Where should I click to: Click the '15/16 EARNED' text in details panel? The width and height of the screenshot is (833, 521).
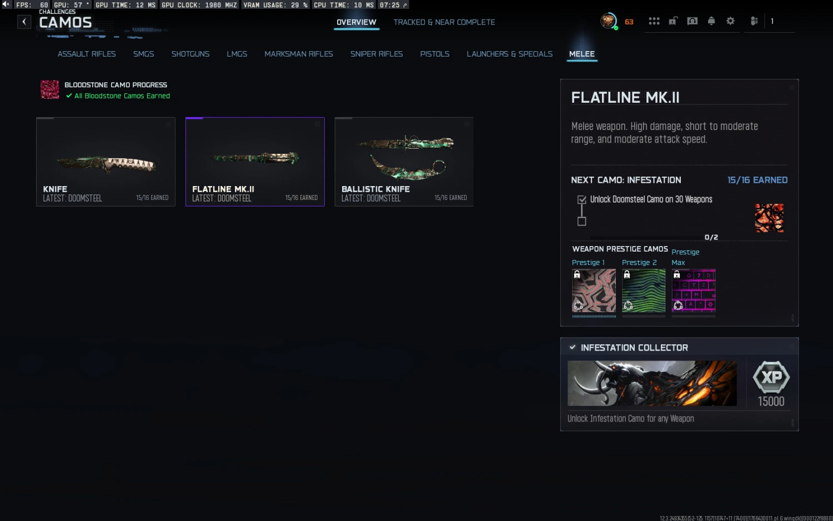[757, 180]
